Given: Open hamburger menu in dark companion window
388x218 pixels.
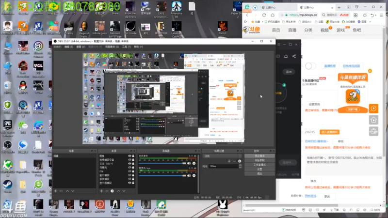Looking at the screenshot, I should pos(278,45).
